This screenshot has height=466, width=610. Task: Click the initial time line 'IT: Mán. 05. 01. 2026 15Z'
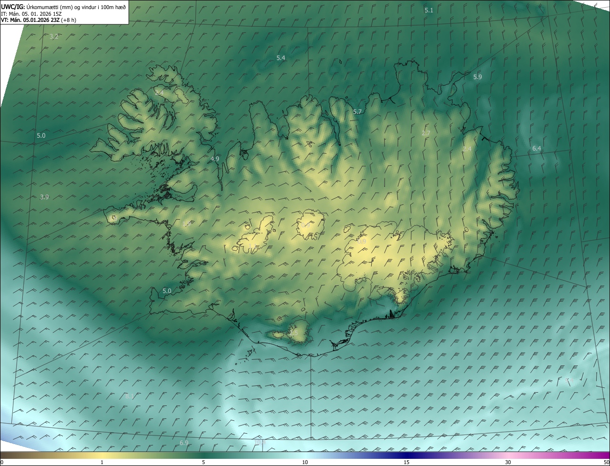coord(31,13)
